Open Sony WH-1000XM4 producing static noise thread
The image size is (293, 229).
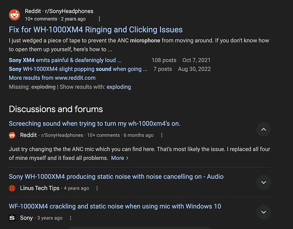point(116,177)
